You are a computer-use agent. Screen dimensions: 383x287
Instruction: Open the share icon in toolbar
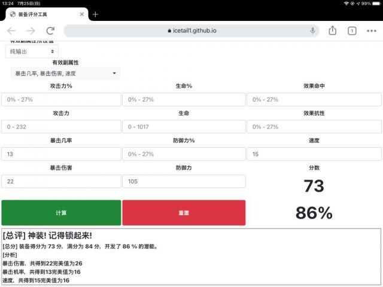pyautogui.click(x=333, y=30)
